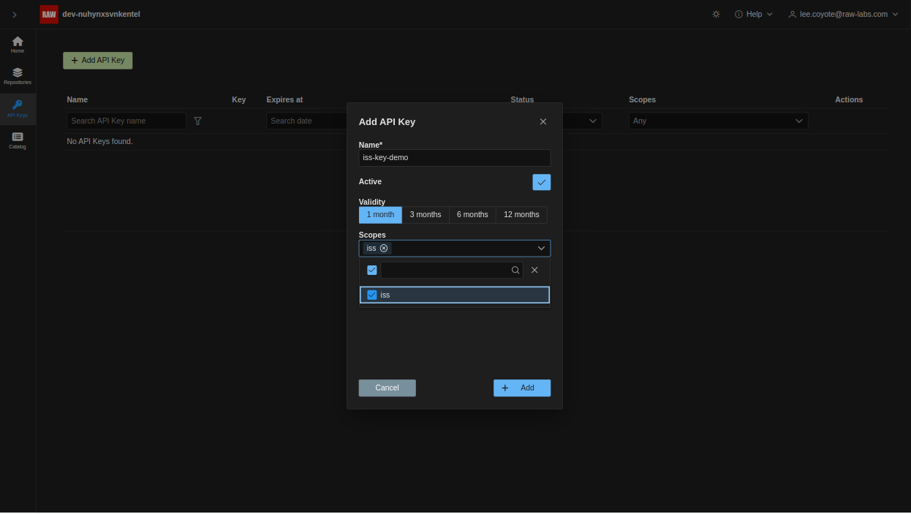Viewport: 911px width, 514px height.
Task: Collapse the Scopes multiselect dropdown arrow
Action: [542, 249]
